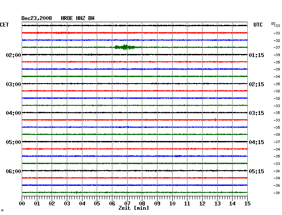
Task: Click minute tick label 06
Action: (x=112, y=203)
